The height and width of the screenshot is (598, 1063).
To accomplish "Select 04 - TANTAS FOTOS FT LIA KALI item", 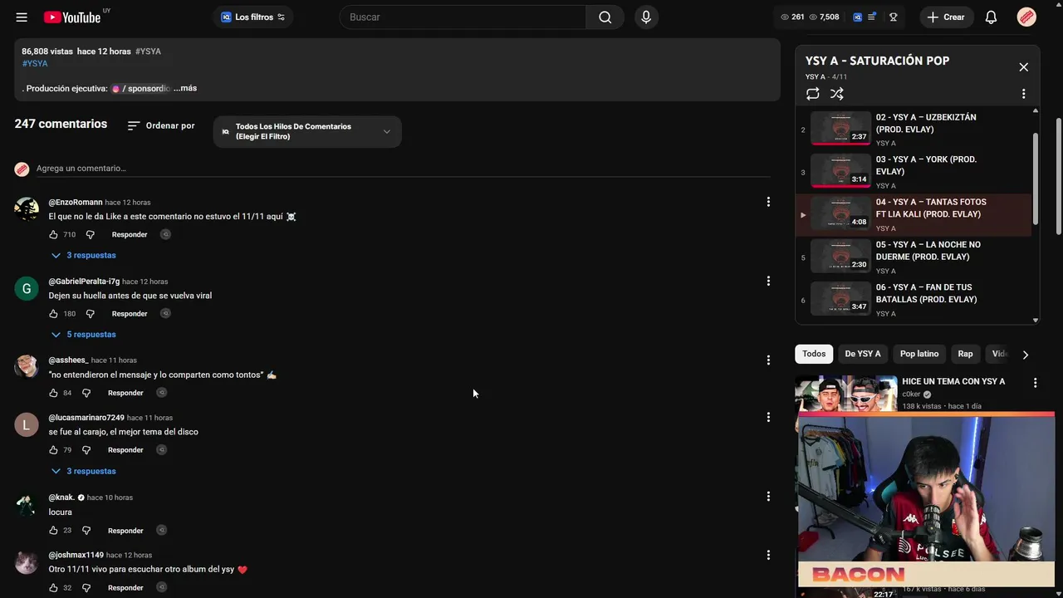I will pyautogui.click(x=914, y=214).
